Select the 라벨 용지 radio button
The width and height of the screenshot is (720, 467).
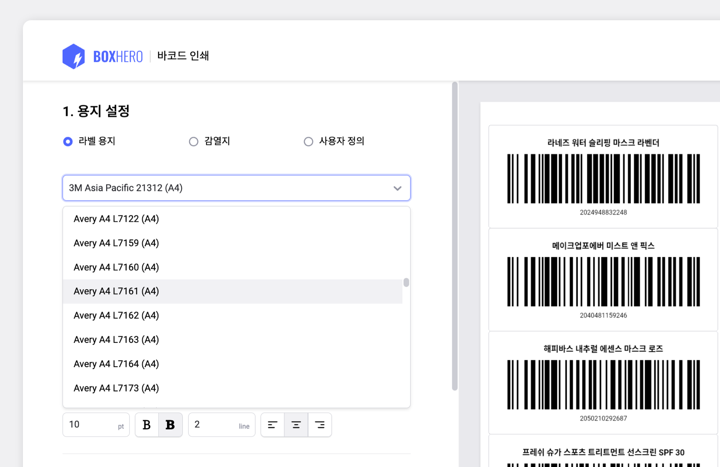(x=68, y=142)
